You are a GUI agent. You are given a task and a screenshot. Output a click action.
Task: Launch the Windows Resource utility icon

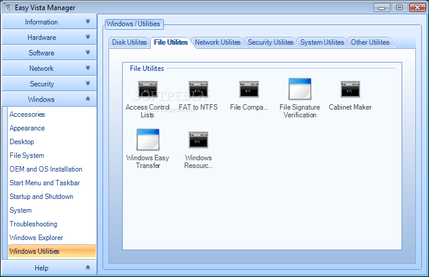tap(198, 140)
